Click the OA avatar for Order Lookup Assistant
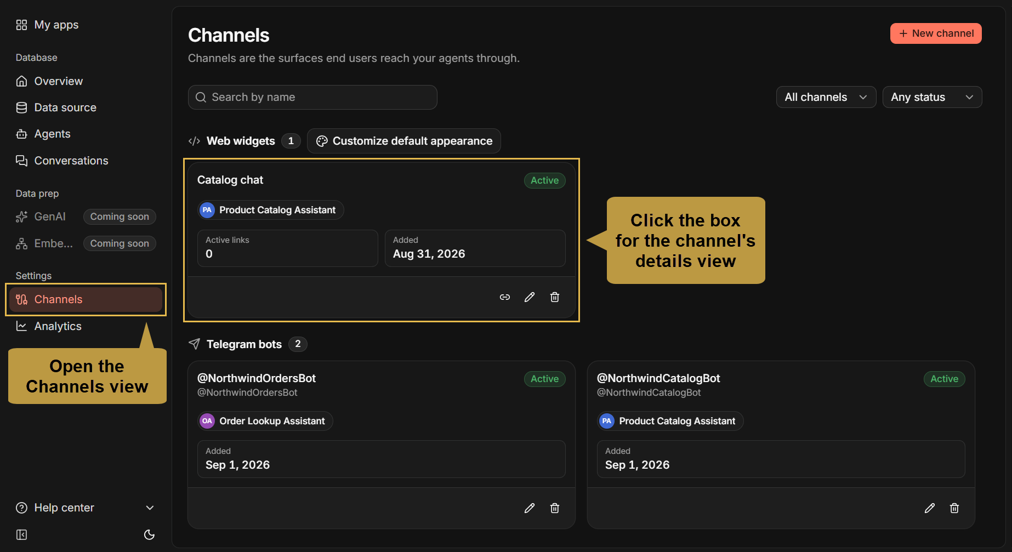 tap(207, 421)
